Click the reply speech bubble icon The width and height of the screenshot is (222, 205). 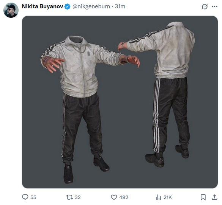tap(25, 197)
